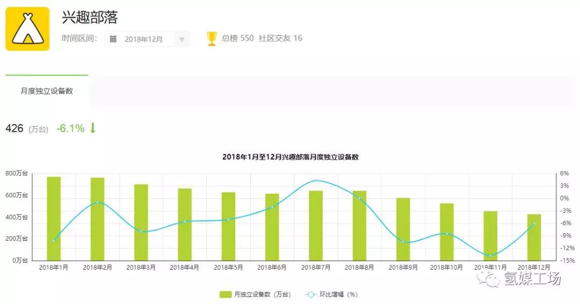Click the -9% right axis label

coord(565,235)
